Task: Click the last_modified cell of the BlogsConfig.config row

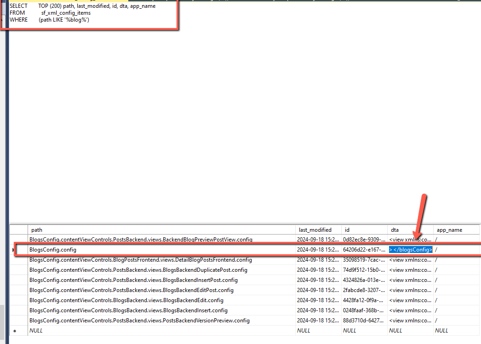Action: (x=318, y=250)
